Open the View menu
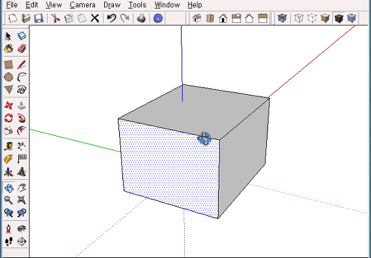 coord(54,5)
